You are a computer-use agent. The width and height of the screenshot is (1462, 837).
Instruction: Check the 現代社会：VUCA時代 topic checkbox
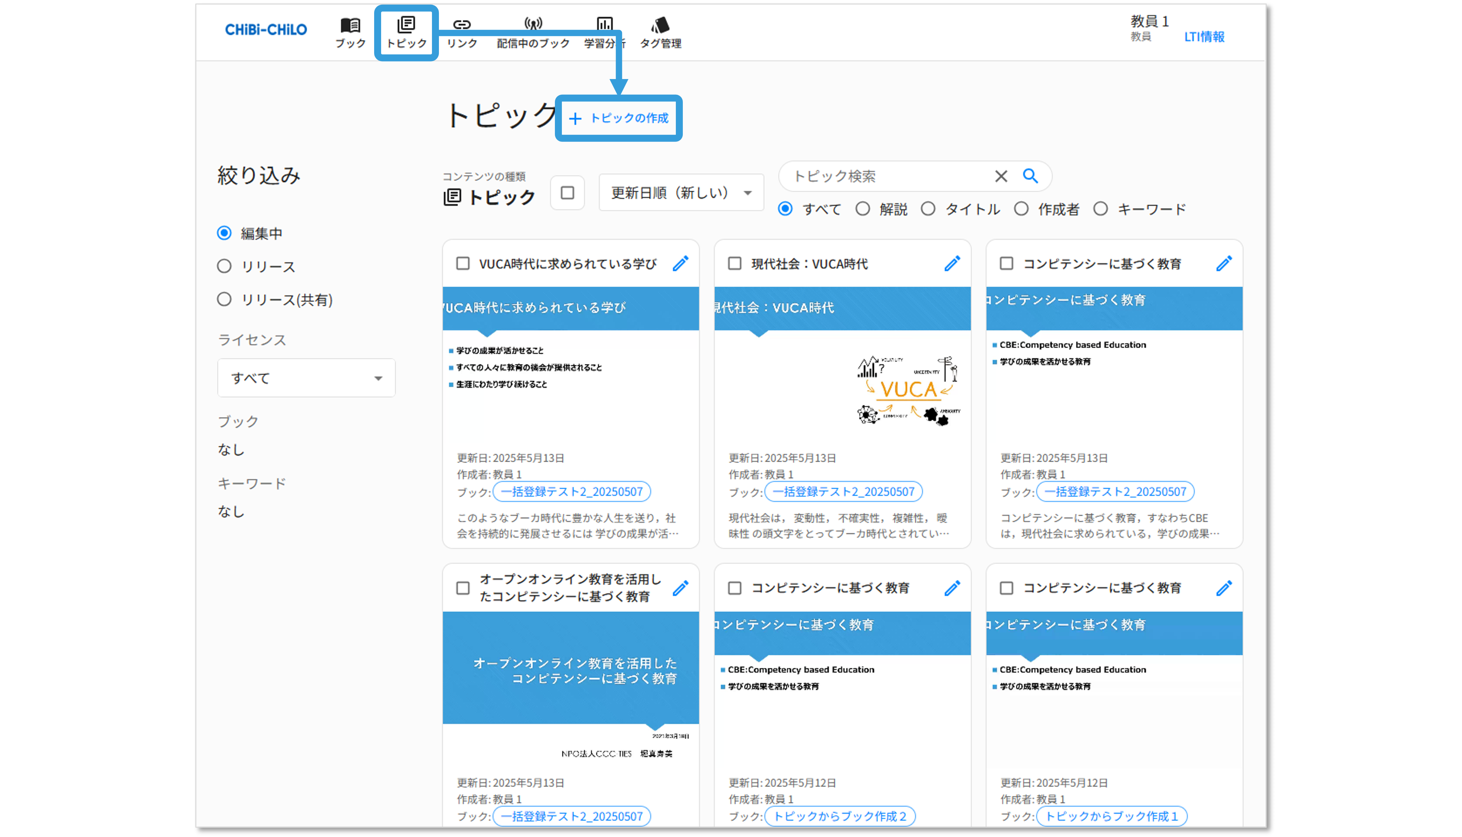(734, 263)
